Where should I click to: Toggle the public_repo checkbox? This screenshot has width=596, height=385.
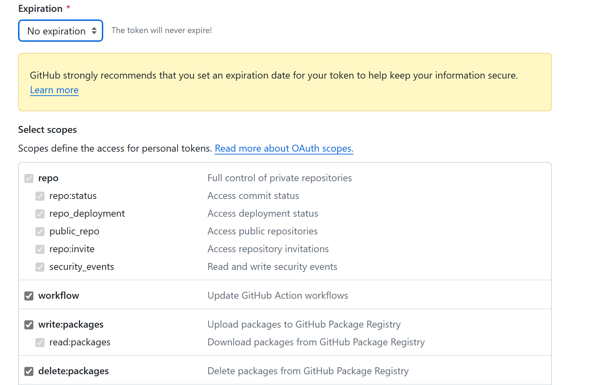(x=40, y=232)
